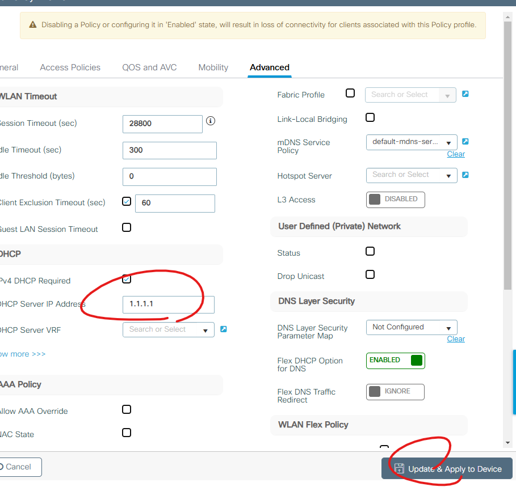Open the Hotspot Server dropdown
Image resolution: width=516 pixels, height=487 pixels.
point(412,175)
